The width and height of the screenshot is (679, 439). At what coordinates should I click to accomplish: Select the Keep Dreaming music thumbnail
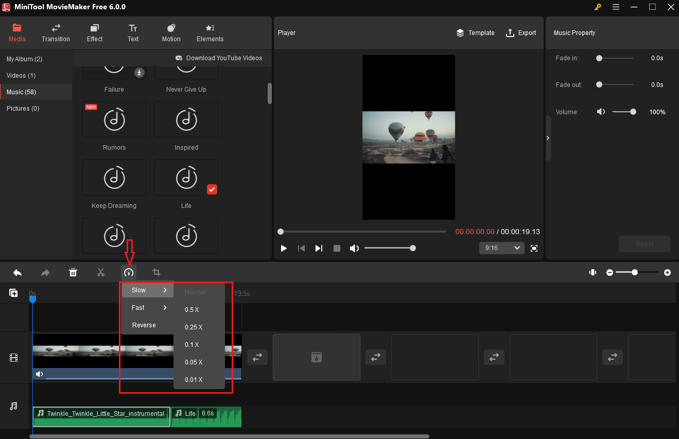click(x=114, y=178)
